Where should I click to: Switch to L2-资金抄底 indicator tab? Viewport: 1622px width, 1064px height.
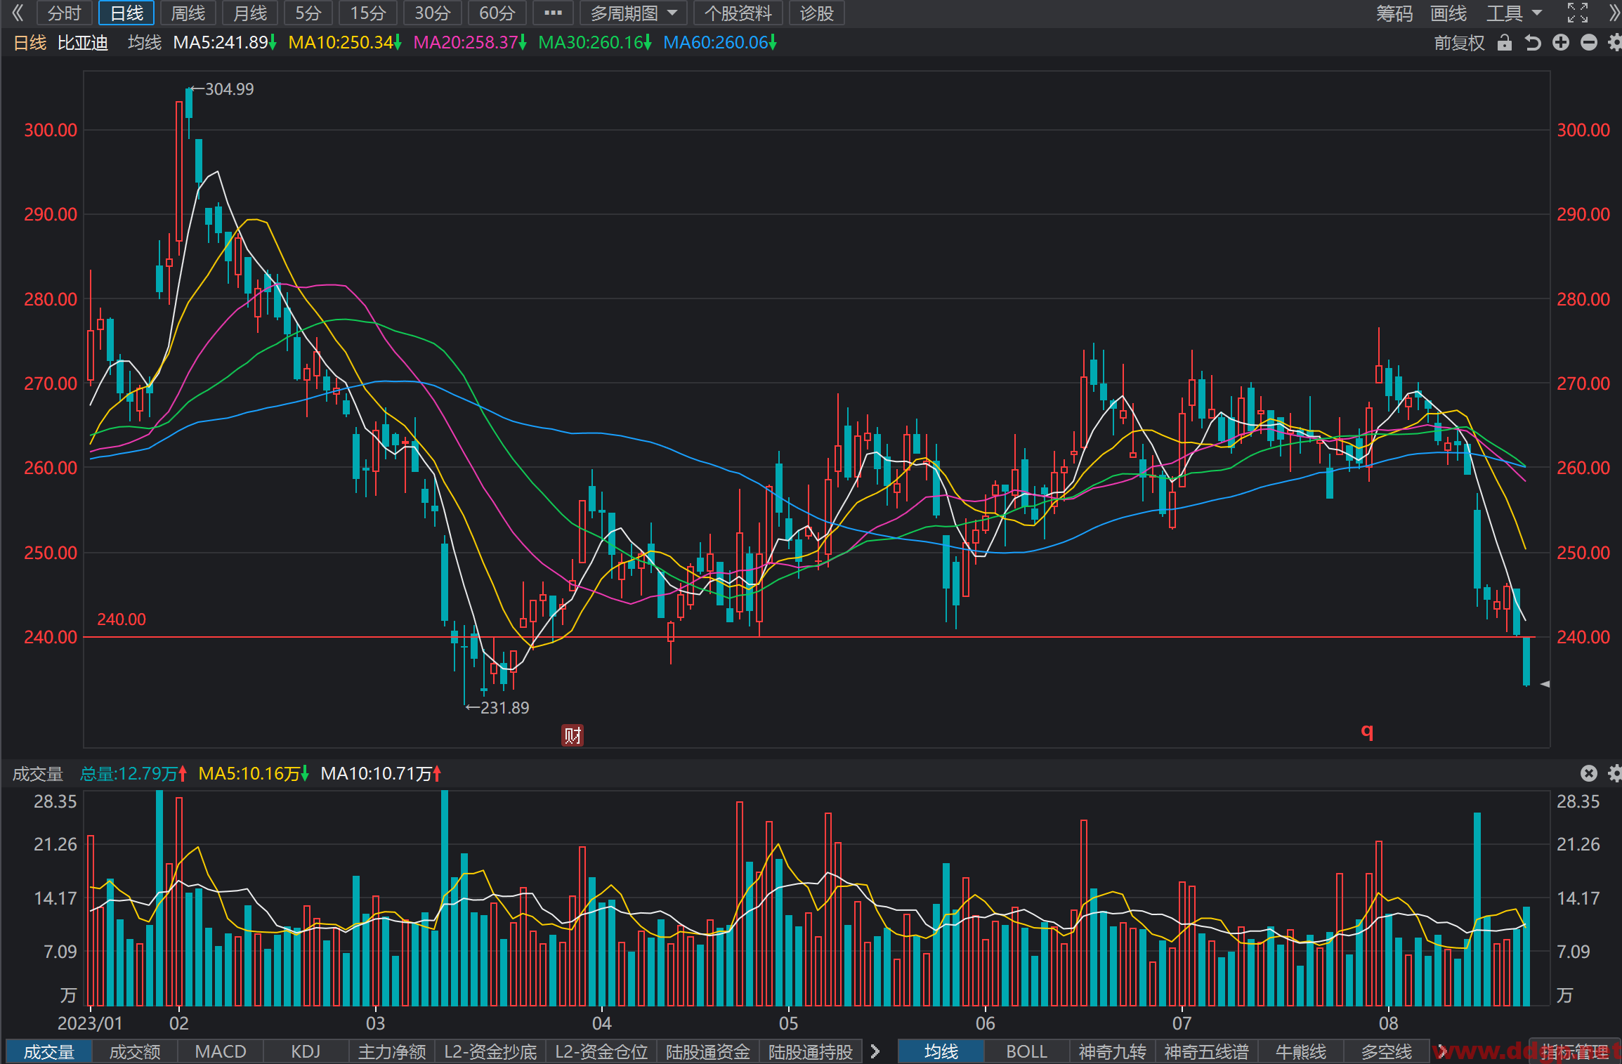click(x=490, y=1051)
